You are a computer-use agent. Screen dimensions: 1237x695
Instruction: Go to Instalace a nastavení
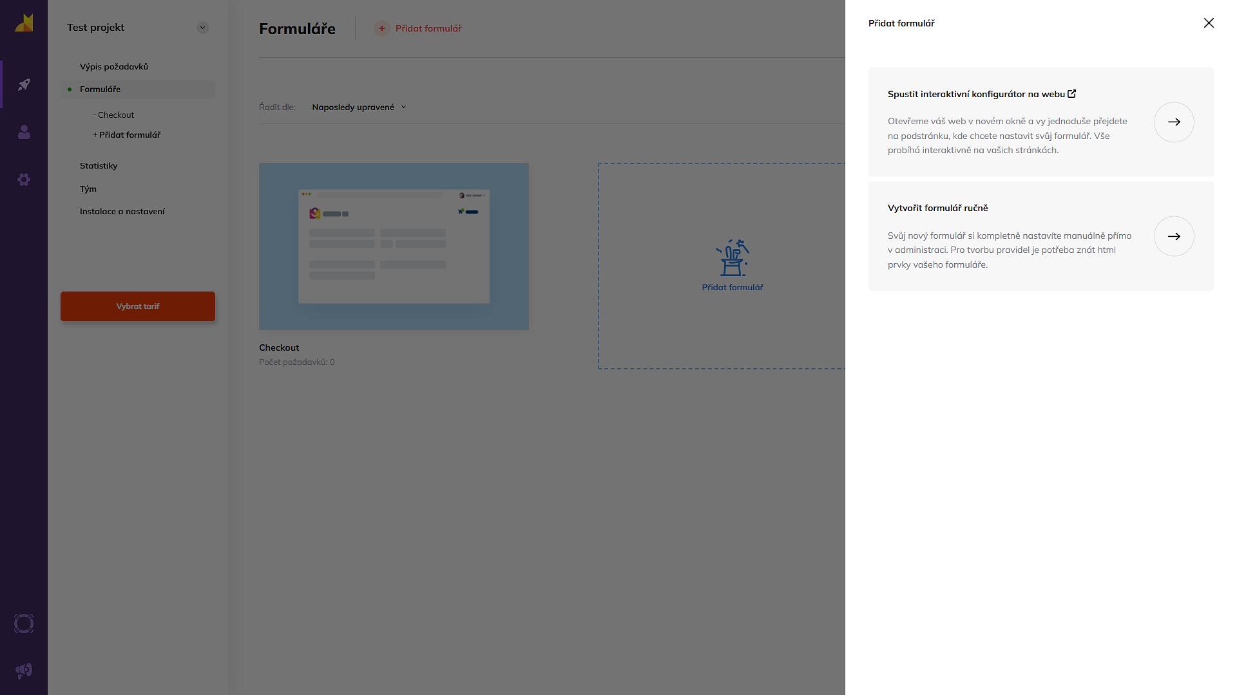tap(122, 212)
